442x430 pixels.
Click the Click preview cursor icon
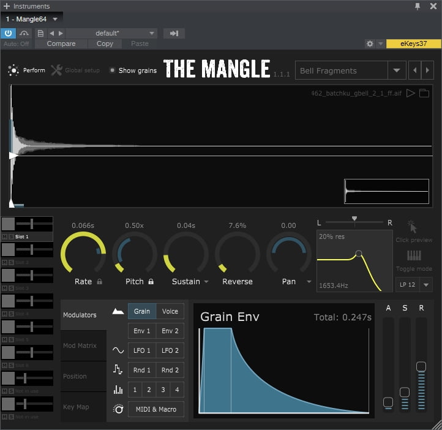click(412, 227)
